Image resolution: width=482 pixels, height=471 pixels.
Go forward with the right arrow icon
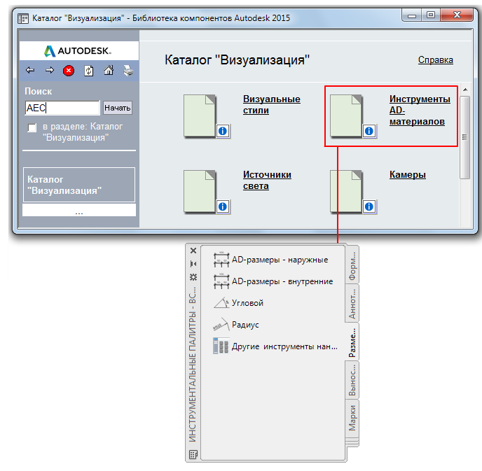[50, 70]
